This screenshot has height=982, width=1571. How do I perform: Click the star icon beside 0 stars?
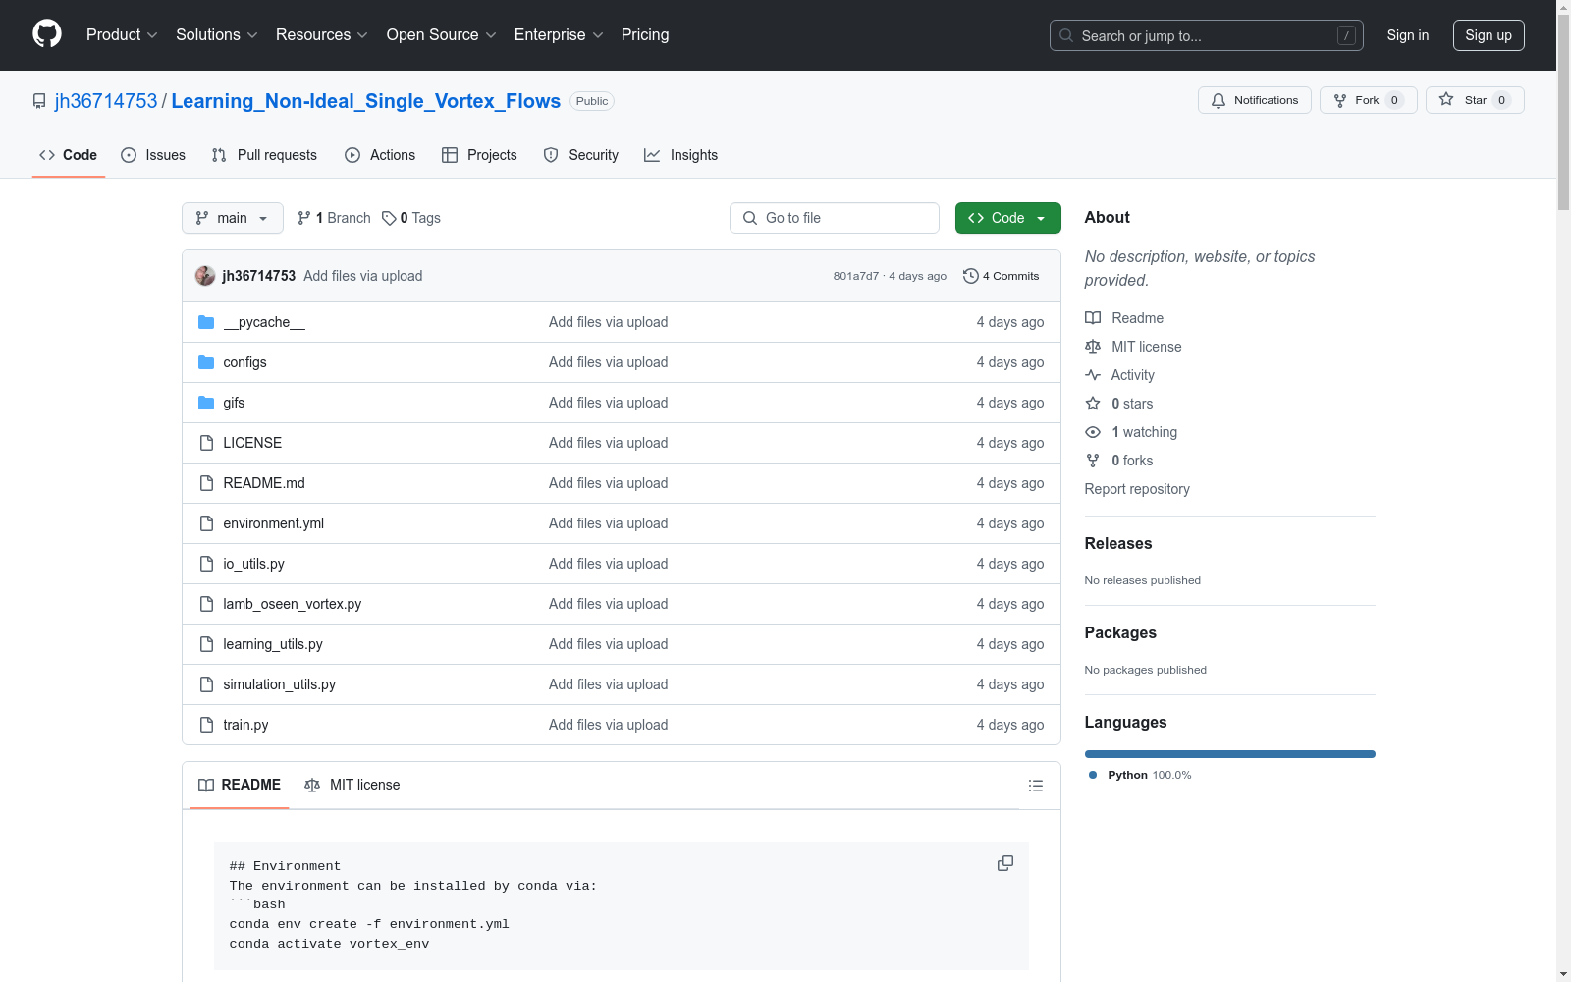point(1093,404)
